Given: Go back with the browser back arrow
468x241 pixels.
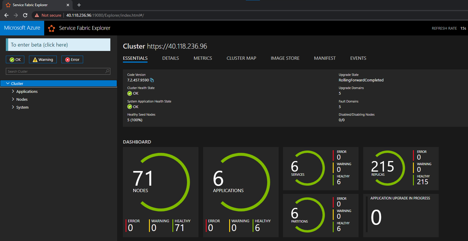Looking at the screenshot, I should click(6, 15).
